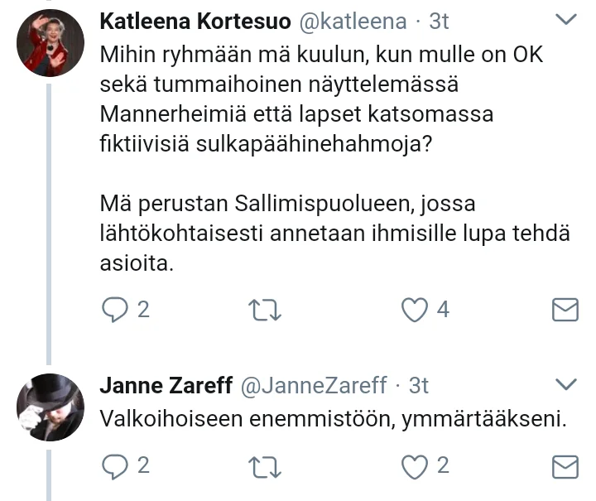
Task: Open the 3t timestamp on Janne's reply
Action: pos(419,385)
